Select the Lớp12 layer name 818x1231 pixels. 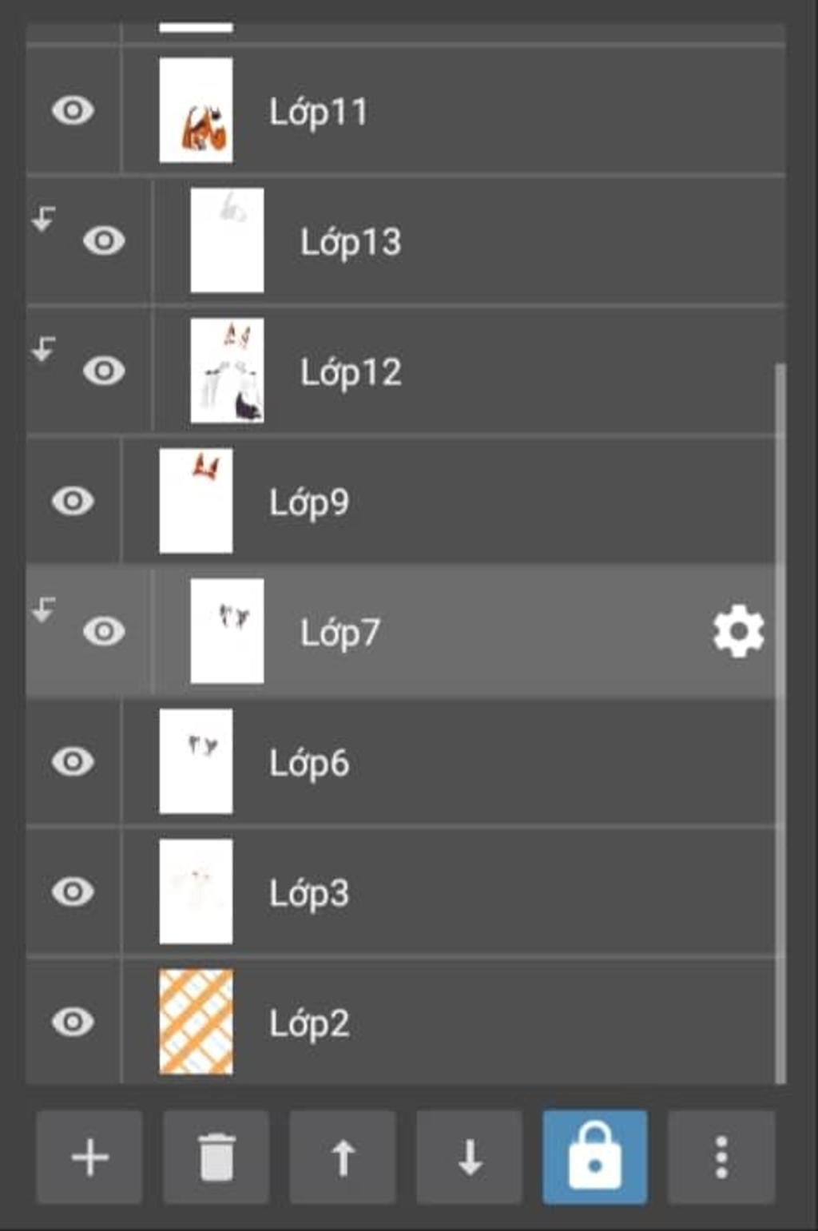tap(351, 372)
